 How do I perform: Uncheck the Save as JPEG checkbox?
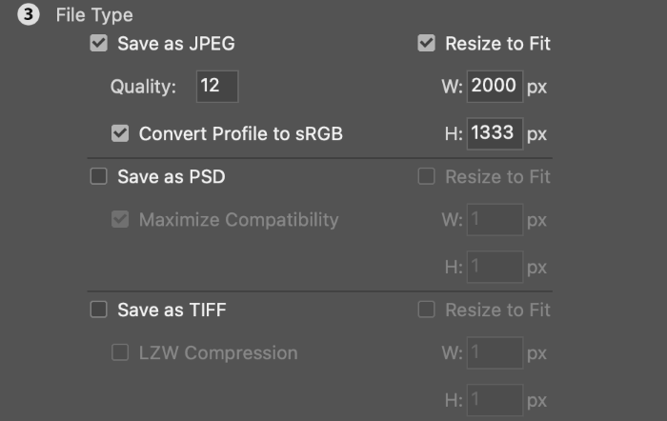point(98,43)
